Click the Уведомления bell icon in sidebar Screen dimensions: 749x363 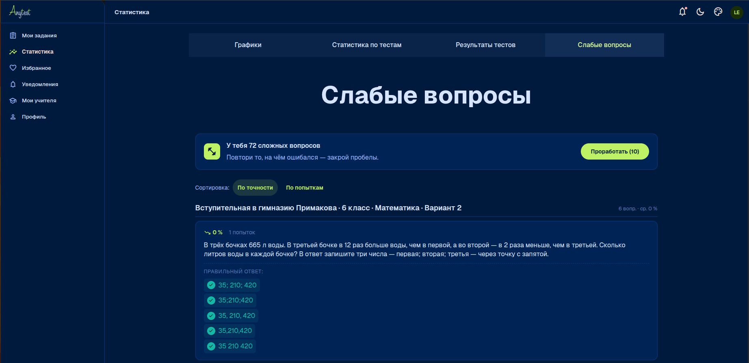[13, 84]
